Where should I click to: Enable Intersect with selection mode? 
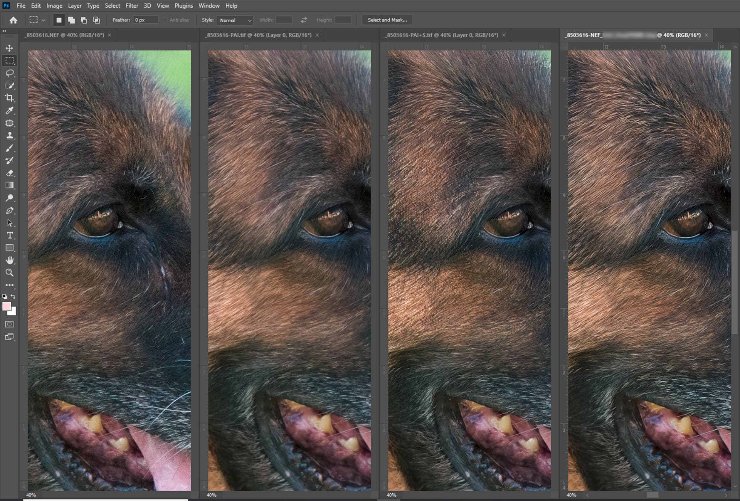pyautogui.click(x=96, y=20)
